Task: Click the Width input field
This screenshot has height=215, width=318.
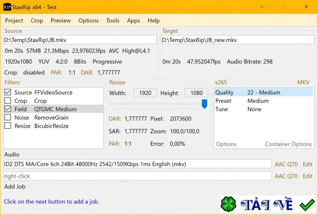Action: (145, 93)
